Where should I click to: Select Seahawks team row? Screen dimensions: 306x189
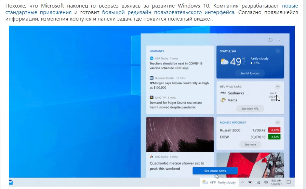pyautogui.click(x=250, y=93)
